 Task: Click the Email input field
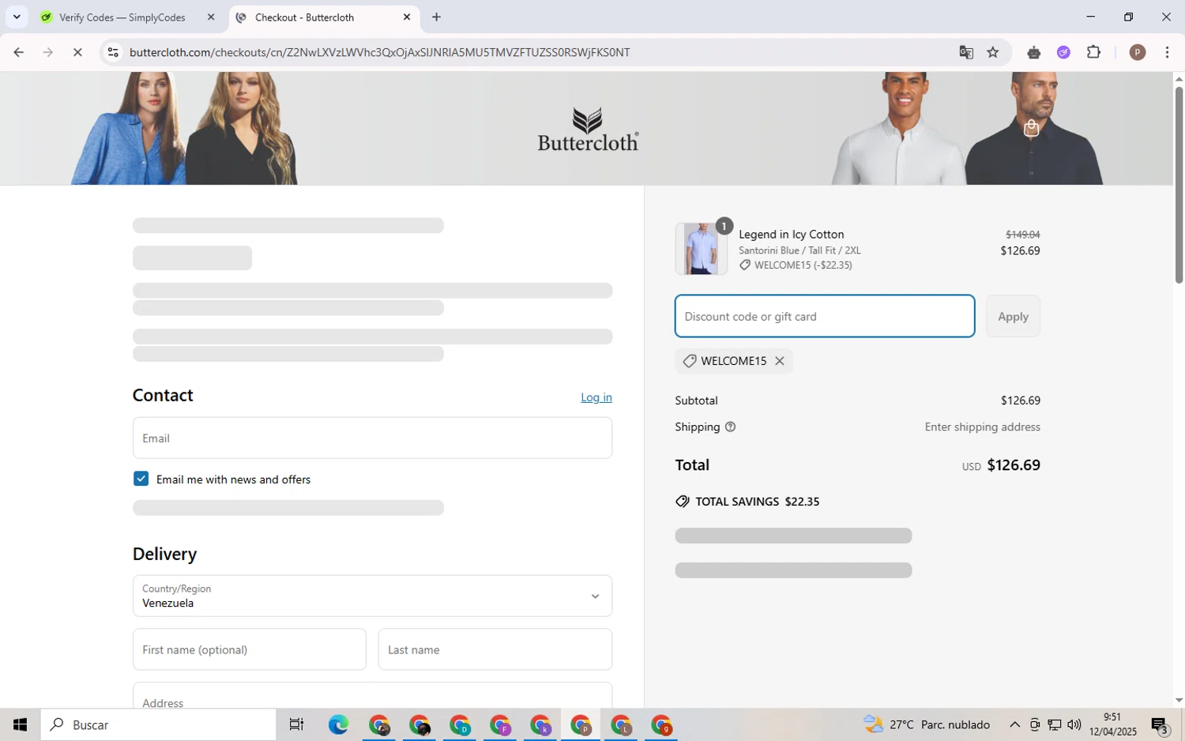(372, 438)
